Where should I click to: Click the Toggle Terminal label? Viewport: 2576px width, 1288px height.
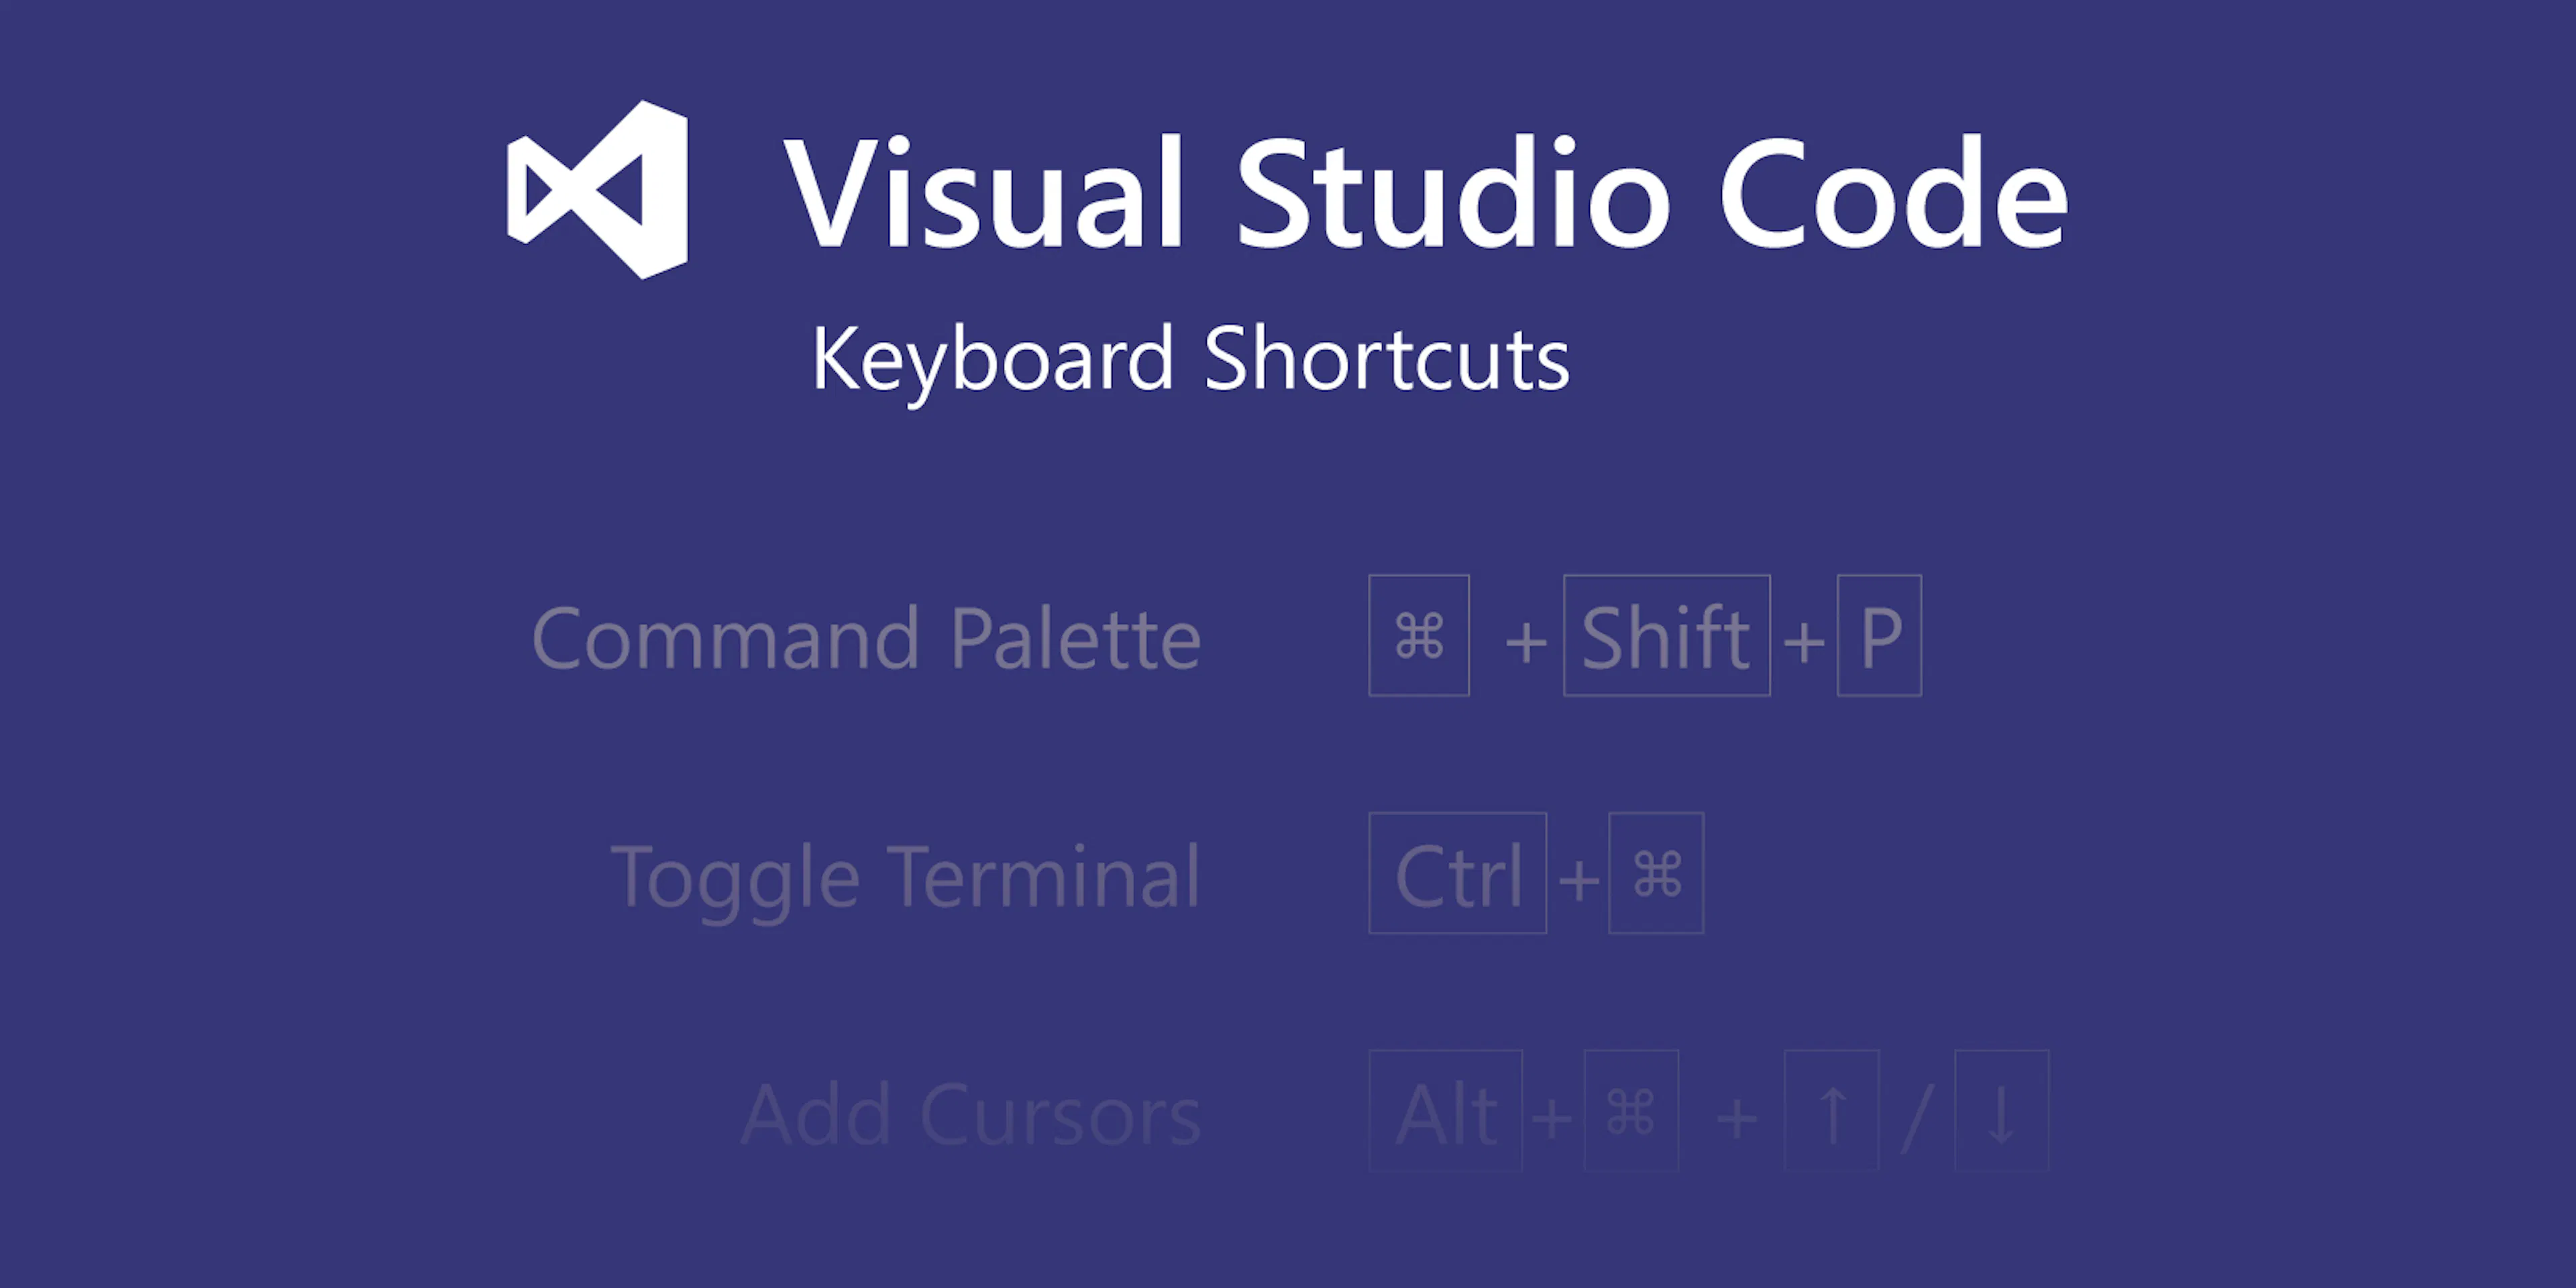(x=905, y=877)
